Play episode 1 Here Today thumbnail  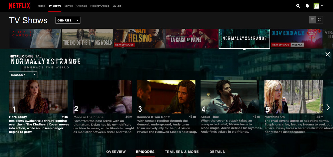click(38, 97)
